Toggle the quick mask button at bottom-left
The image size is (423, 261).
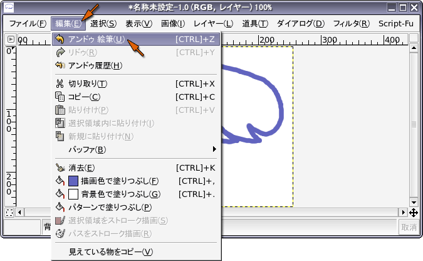(x=9, y=213)
